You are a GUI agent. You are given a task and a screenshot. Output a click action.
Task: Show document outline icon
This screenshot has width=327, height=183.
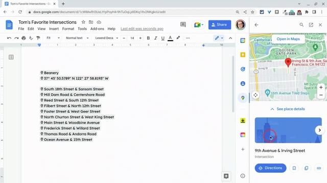[11, 57]
